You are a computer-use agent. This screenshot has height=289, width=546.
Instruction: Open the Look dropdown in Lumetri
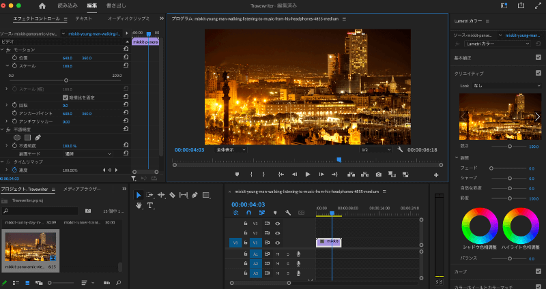click(x=507, y=86)
